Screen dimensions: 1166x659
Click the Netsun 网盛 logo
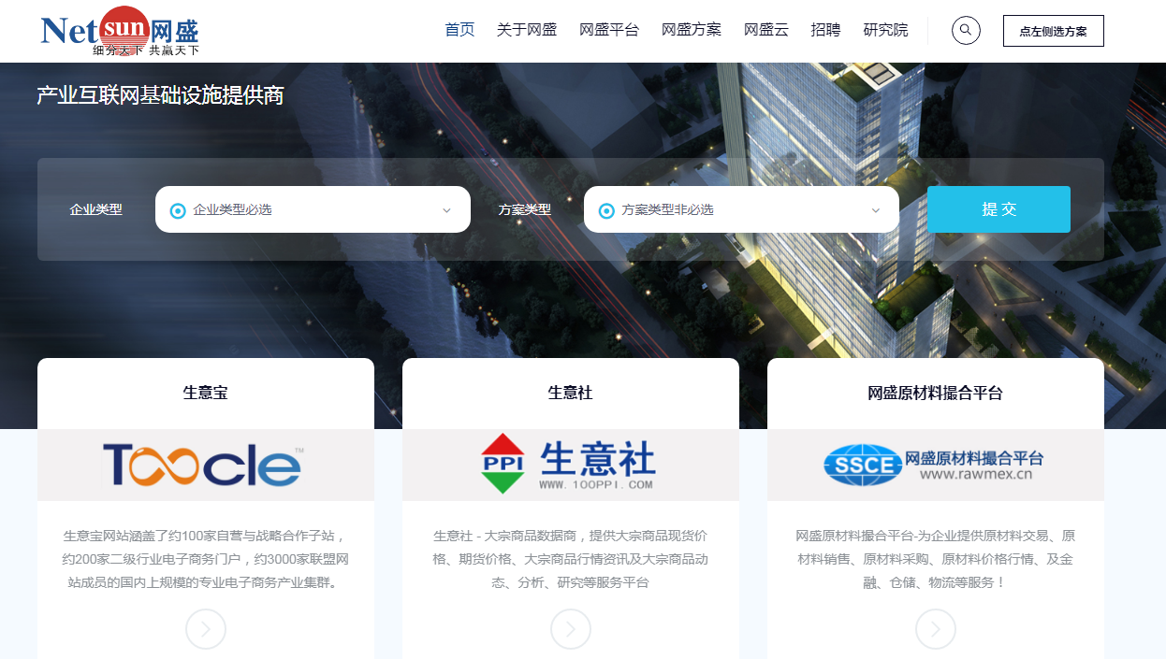120,31
